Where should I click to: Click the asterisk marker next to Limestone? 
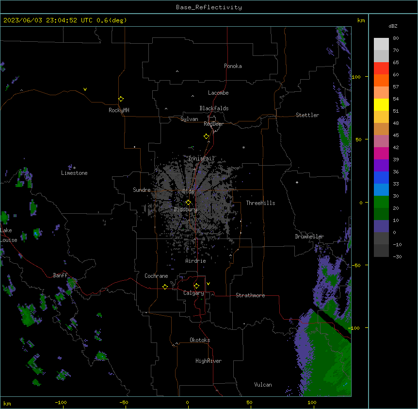pos(74,168)
